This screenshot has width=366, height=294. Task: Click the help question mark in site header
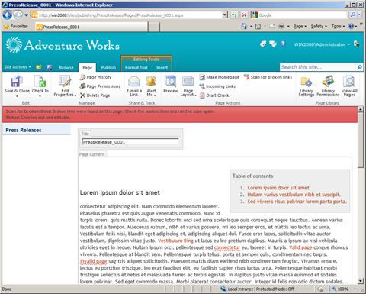pyautogui.click(x=283, y=44)
